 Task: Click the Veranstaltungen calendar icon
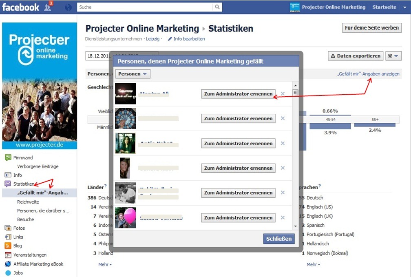coord(8,255)
